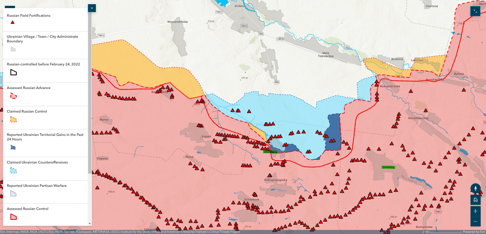Click the Orikhiv city label

click(x=240, y=6)
